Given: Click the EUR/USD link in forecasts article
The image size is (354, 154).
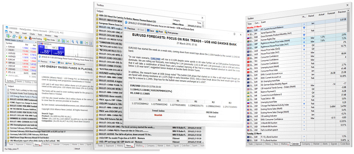Looking at the screenshot, I should [x=155, y=58].
